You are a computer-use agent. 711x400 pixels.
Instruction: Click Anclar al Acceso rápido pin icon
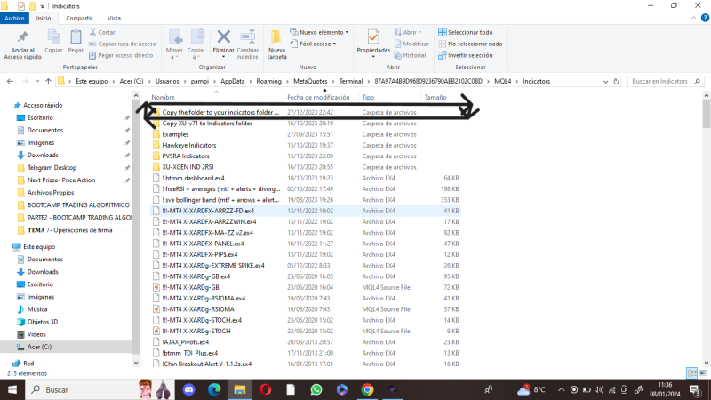click(x=22, y=37)
